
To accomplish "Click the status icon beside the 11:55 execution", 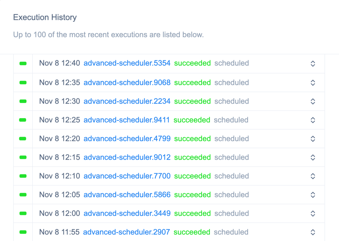I will point(23,232).
